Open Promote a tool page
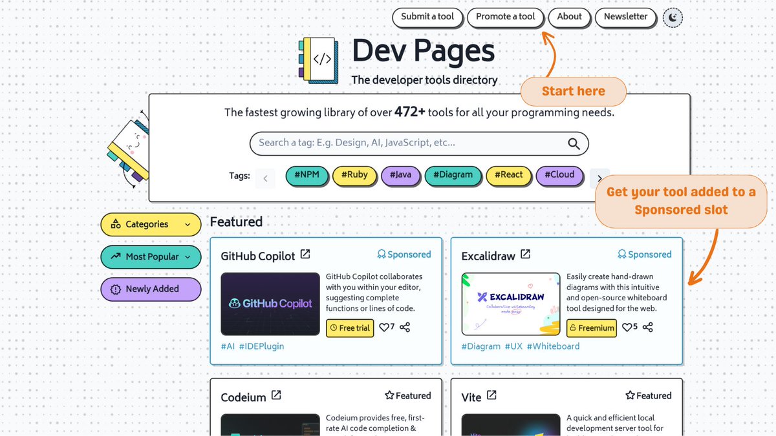The height and width of the screenshot is (436, 776). pyautogui.click(x=506, y=17)
